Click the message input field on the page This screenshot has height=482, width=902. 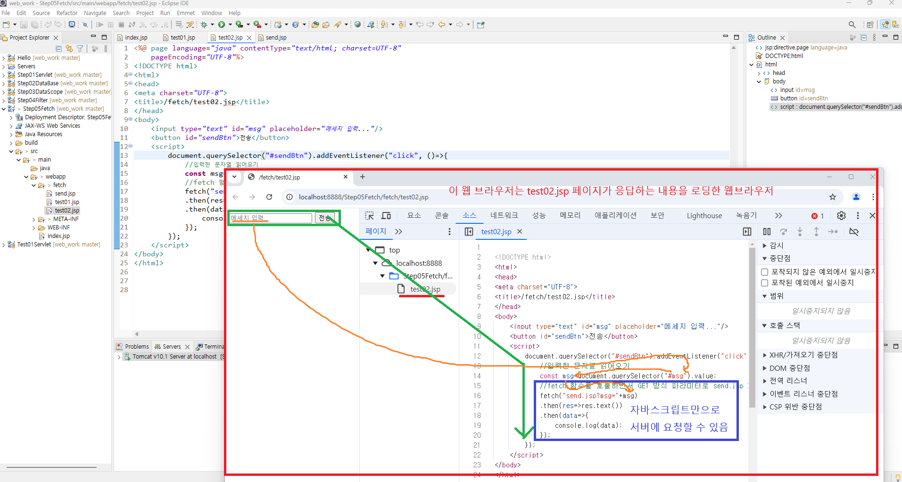pos(271,218)
